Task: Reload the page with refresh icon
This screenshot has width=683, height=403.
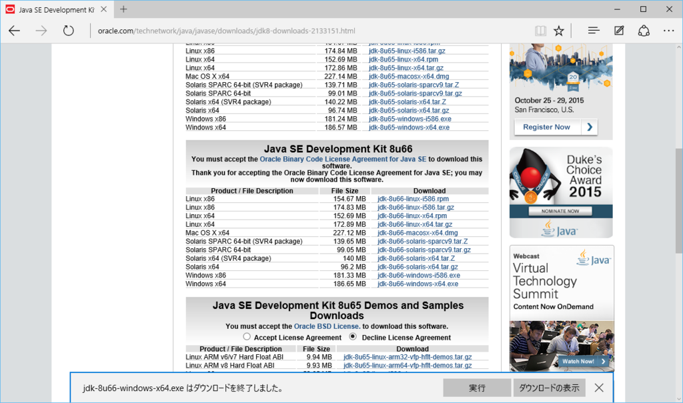Action: 69,31
